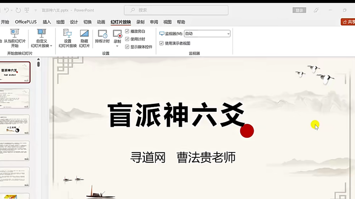Click the 登录 button
This screenshot has width=355, height=199.
299,10
